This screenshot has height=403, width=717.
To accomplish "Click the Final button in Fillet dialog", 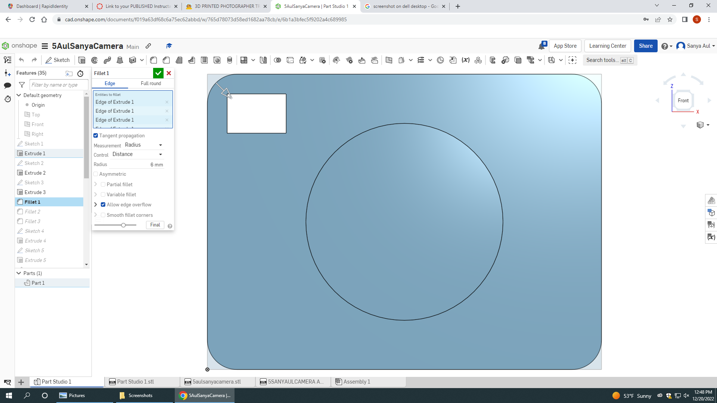I will [155, 225].
